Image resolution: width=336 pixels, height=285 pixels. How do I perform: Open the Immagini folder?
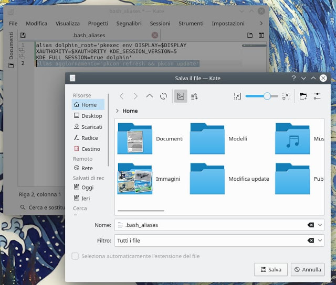point(149,179)
